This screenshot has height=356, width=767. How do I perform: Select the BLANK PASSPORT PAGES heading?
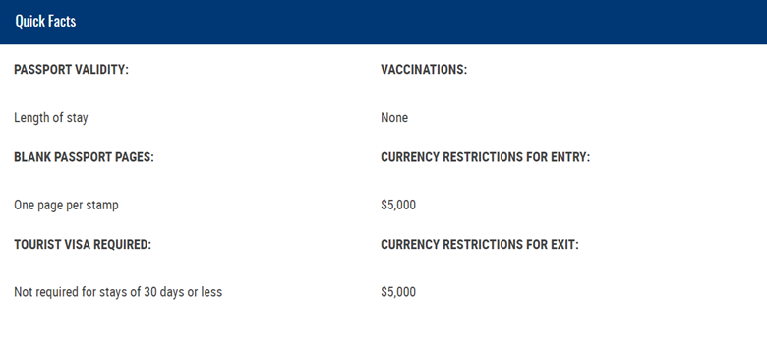pos(84,157)
